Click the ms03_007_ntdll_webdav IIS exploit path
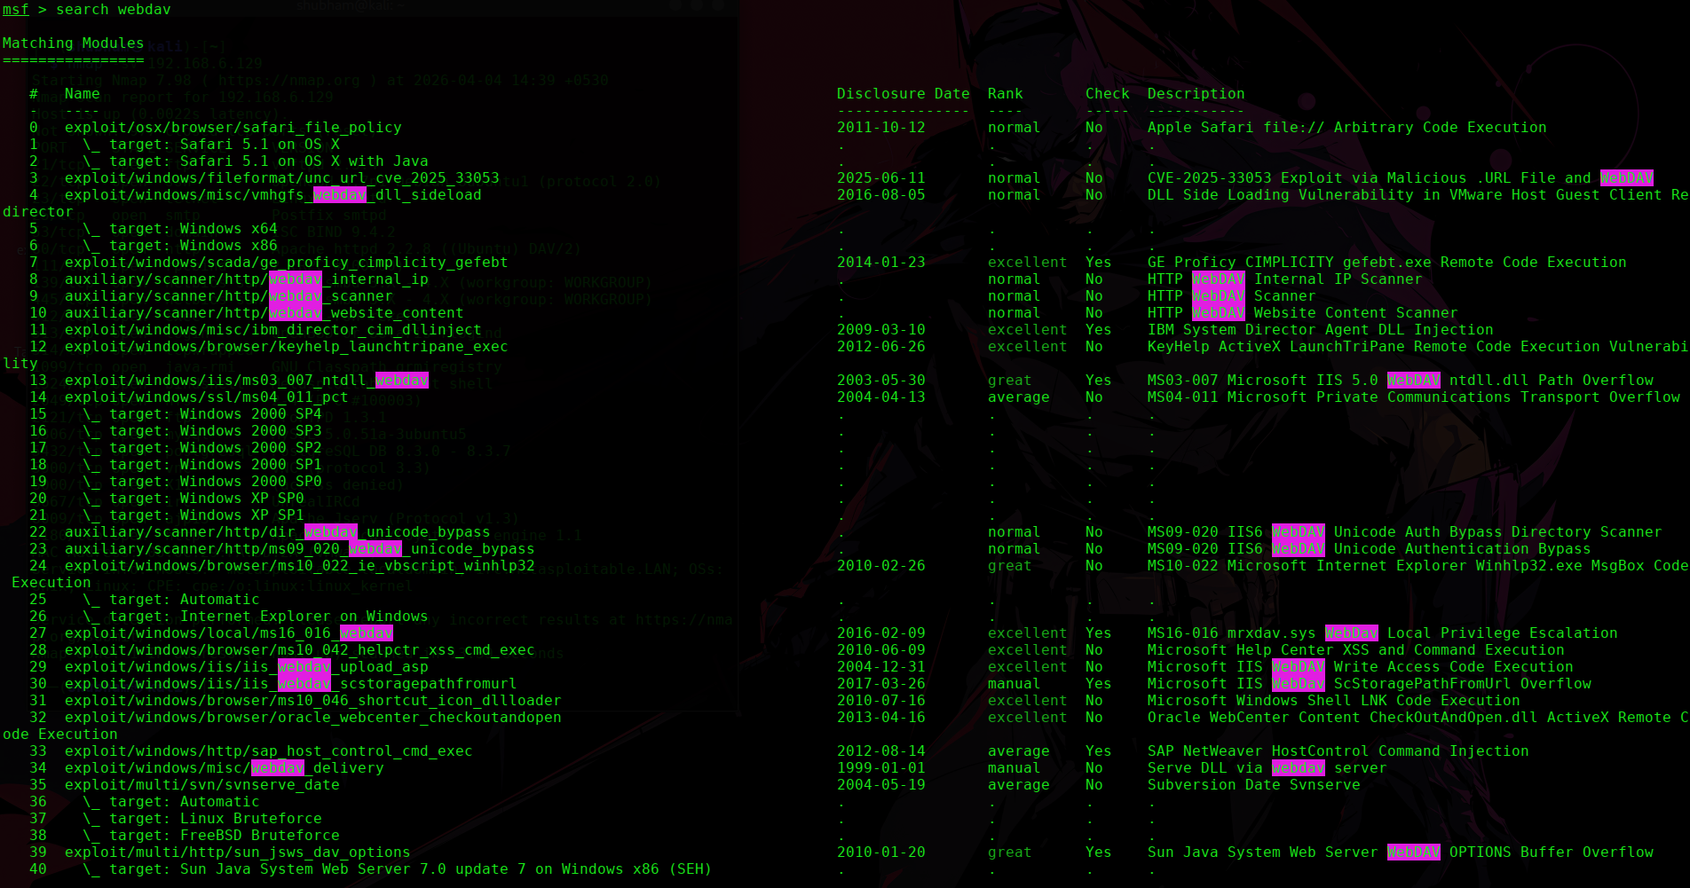 pos(246,381)
